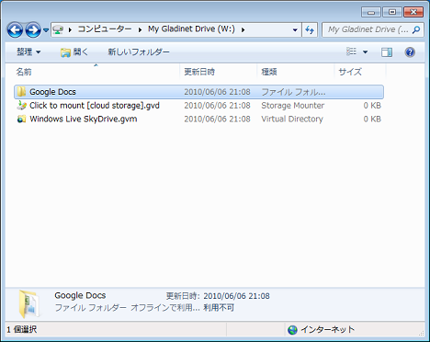The image size is (430, 342).
Task: Toggle the preview pane icon
Action: click(x=387, y=51)
